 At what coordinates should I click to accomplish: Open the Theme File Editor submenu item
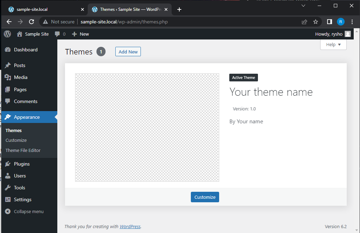pyautogui.click(x=23, y=150)
